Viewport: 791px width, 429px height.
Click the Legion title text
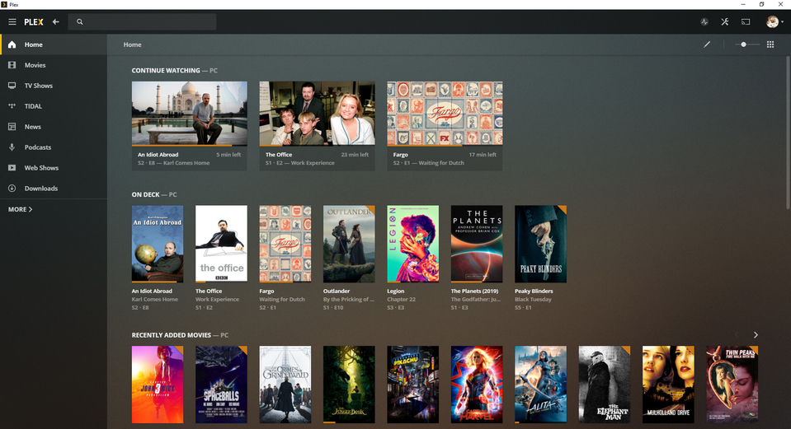(x=396, y=291)
